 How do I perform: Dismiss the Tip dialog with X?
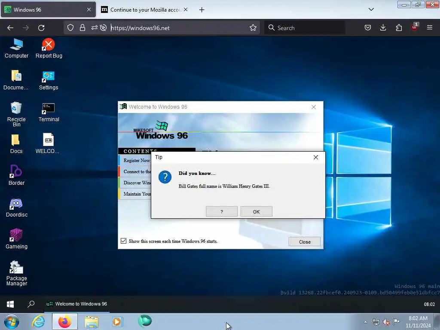pyautogui.click(x=316, y=157)
